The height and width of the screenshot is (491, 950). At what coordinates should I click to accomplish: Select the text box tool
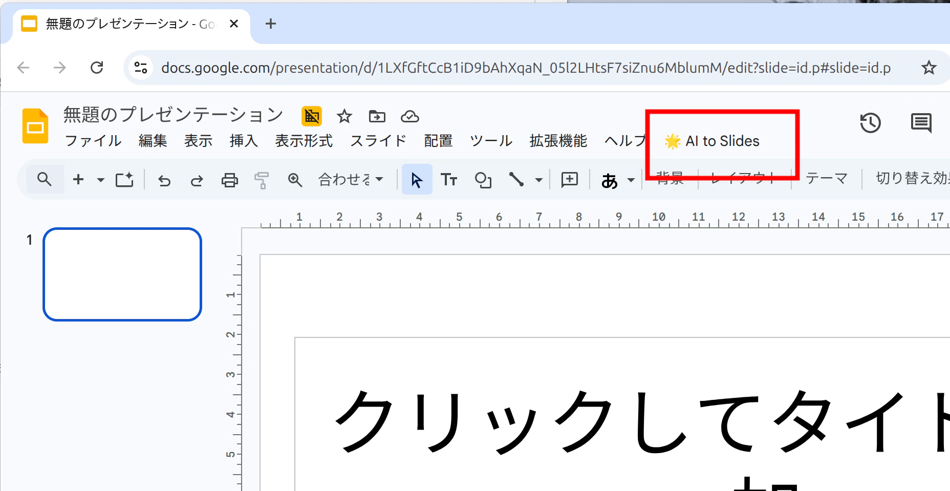[x=449, y=180]
